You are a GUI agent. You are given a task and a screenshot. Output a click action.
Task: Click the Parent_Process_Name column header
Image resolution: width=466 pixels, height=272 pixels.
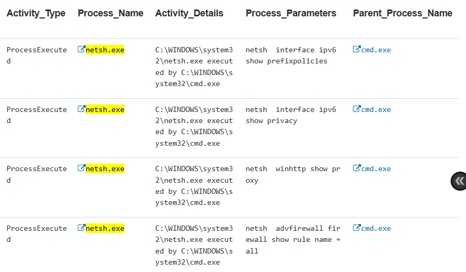click(x=403, y=13)
